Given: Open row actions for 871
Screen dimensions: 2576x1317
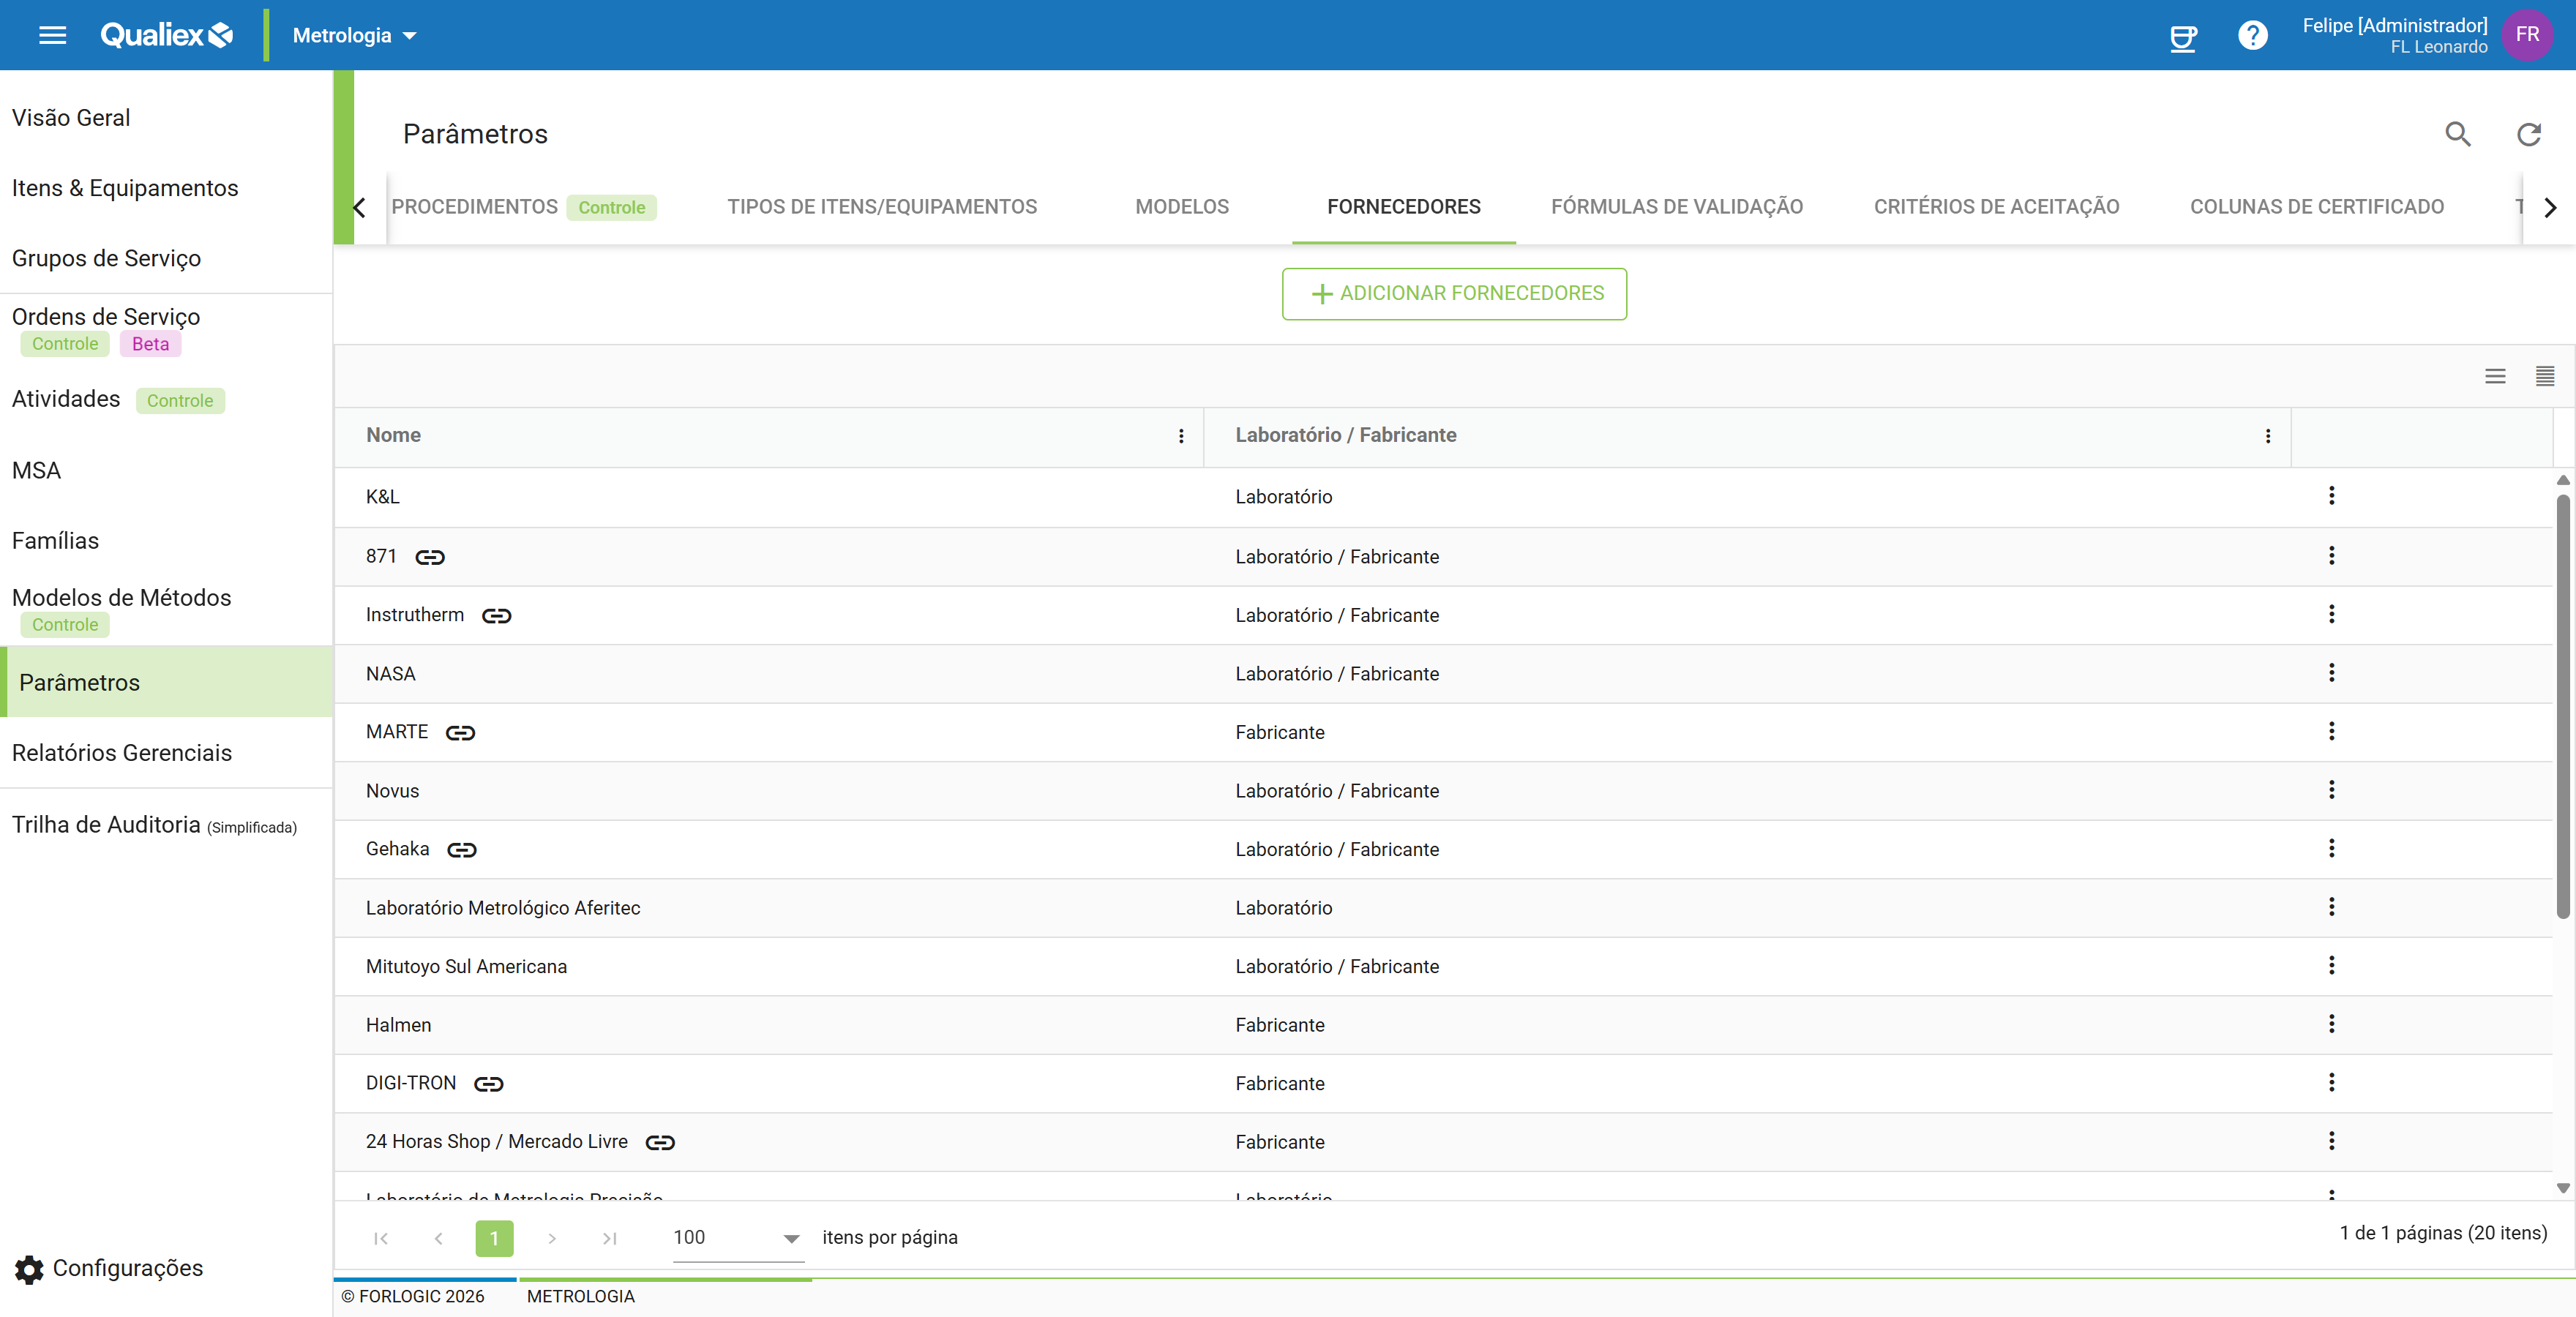Looking at the screenshot, I should coord(2331,556).
